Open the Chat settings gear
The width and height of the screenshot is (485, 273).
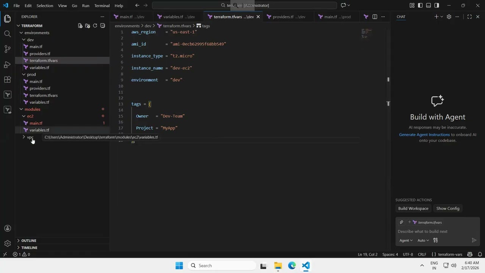tap(449, 17)
